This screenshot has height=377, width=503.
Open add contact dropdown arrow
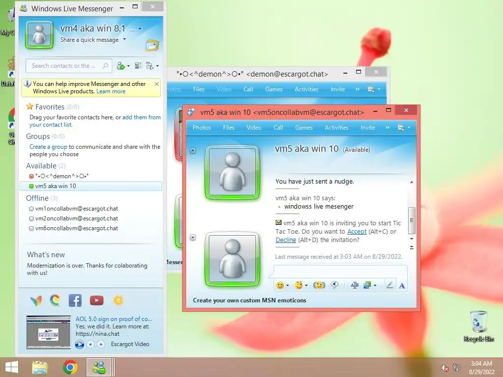coord(128,66)
